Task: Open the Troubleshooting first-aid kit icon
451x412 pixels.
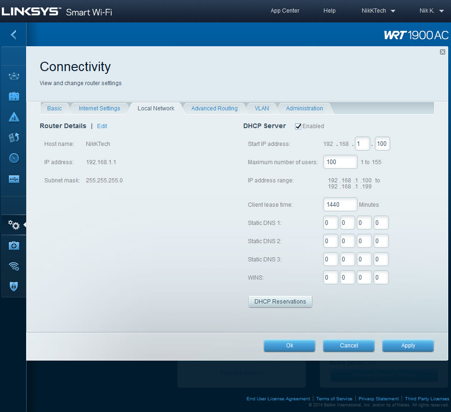Action: tap(14, 246)
